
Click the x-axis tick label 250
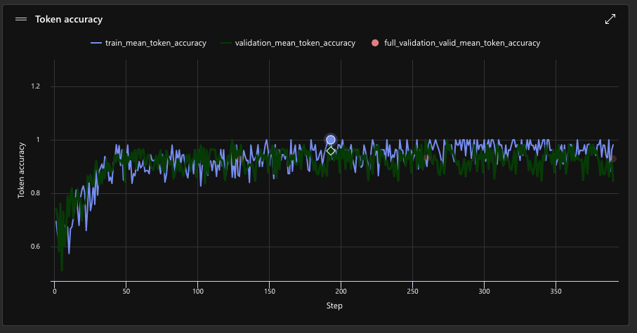412,291
